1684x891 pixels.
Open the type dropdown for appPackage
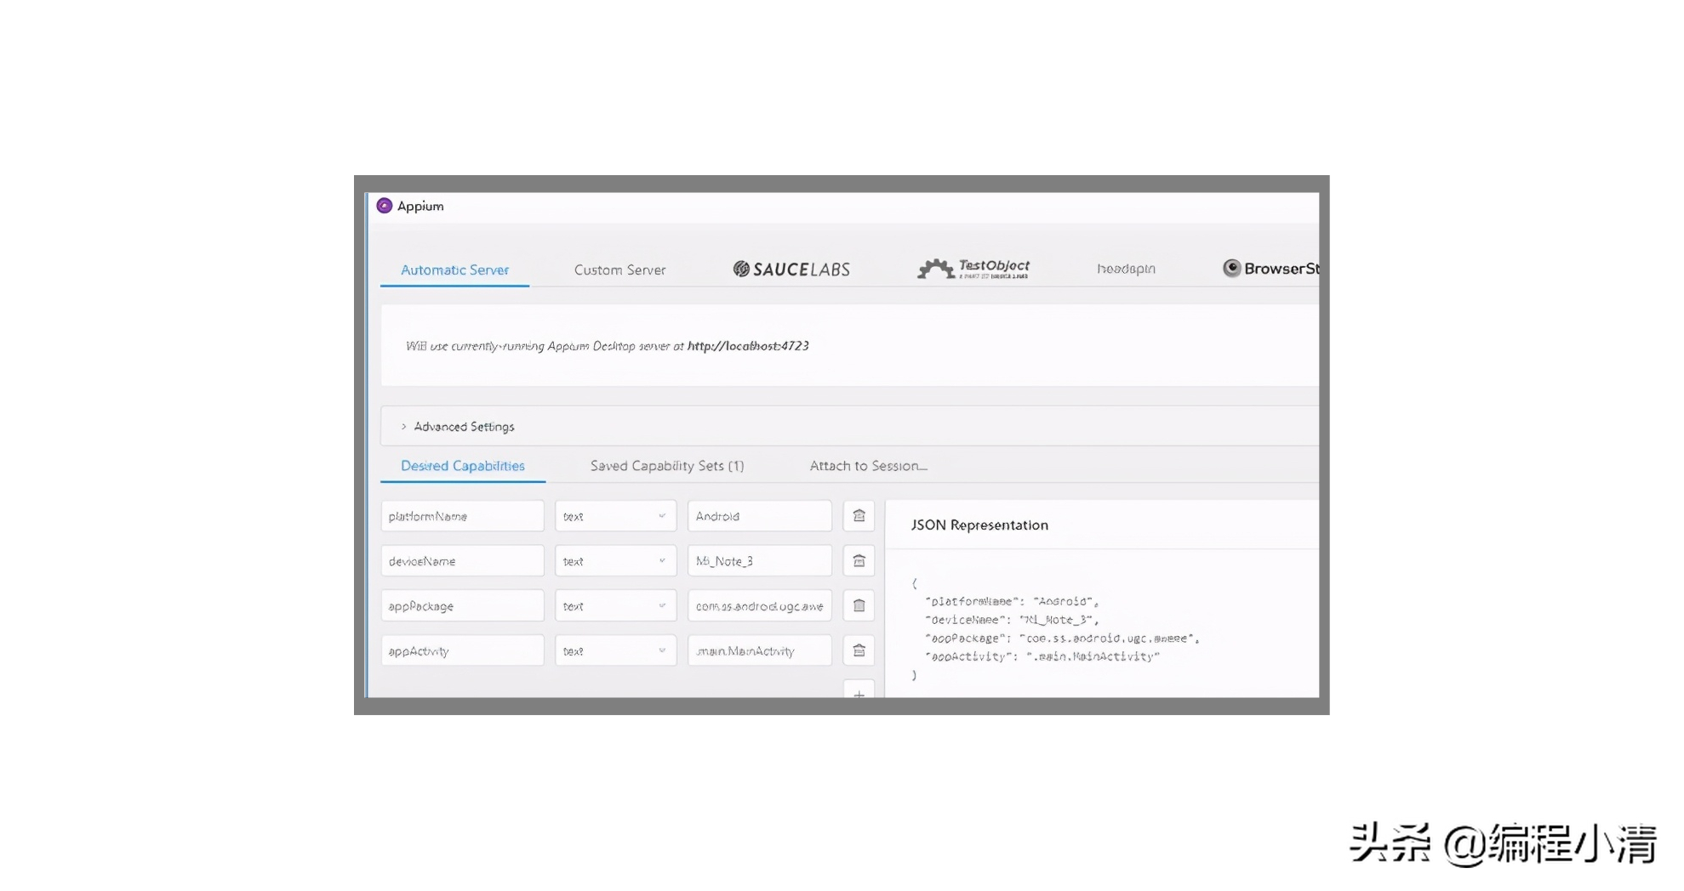coord(615,606)
